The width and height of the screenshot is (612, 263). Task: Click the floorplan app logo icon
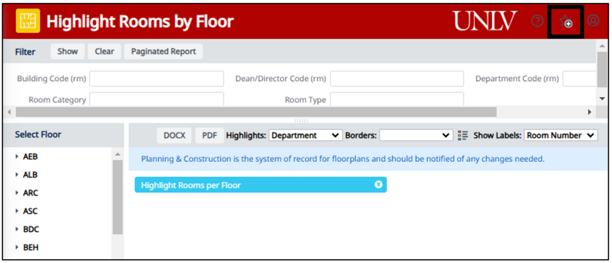click(x=24, y=21)
